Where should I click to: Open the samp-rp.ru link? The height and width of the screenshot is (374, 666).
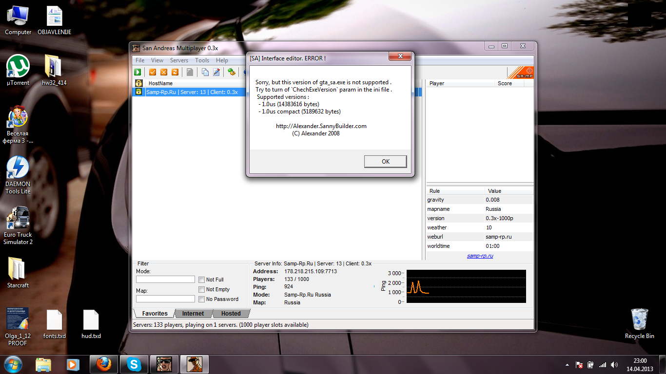[x=480, y=256]
